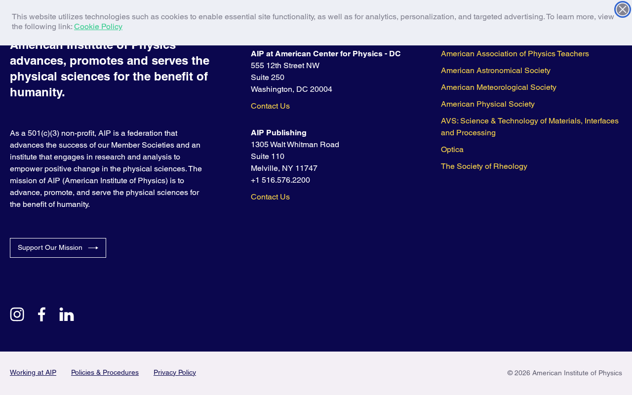
Task: Visit the Optica member society
Action: [452, 150]
